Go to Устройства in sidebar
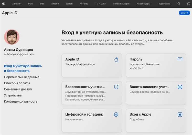192x135 pixels. [13, 95]
